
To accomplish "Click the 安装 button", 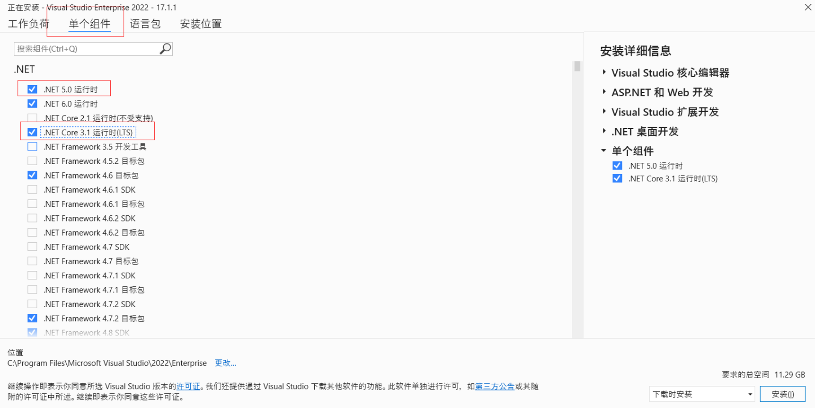I will click(x=782, y=394).
